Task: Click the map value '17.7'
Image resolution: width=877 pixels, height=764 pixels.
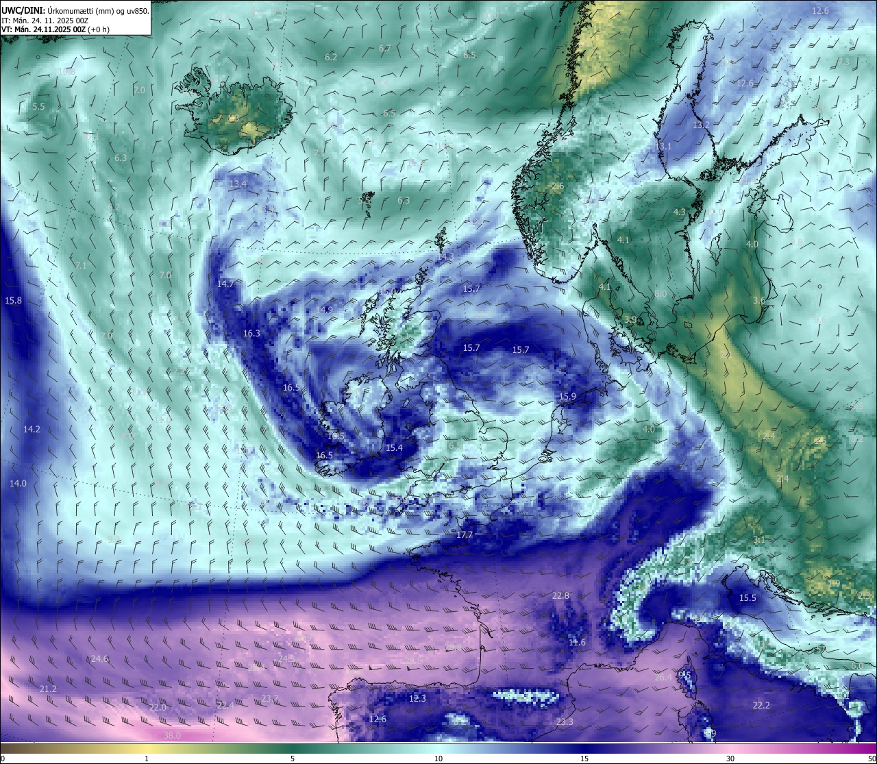Action: pyautogui.click(x=465, y=534)
